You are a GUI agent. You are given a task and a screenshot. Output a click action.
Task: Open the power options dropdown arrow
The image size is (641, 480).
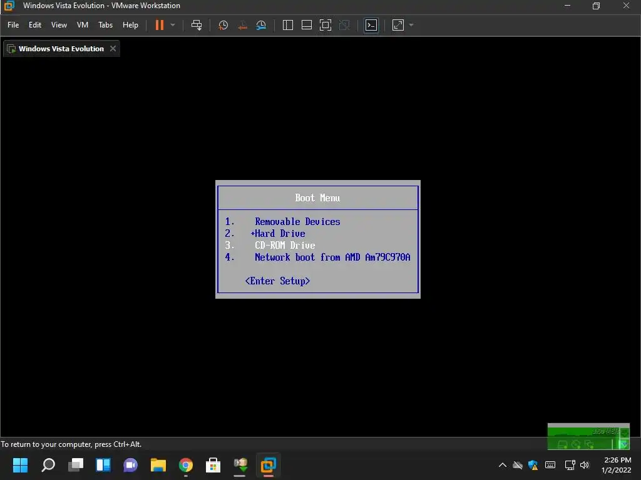(173, 25)
